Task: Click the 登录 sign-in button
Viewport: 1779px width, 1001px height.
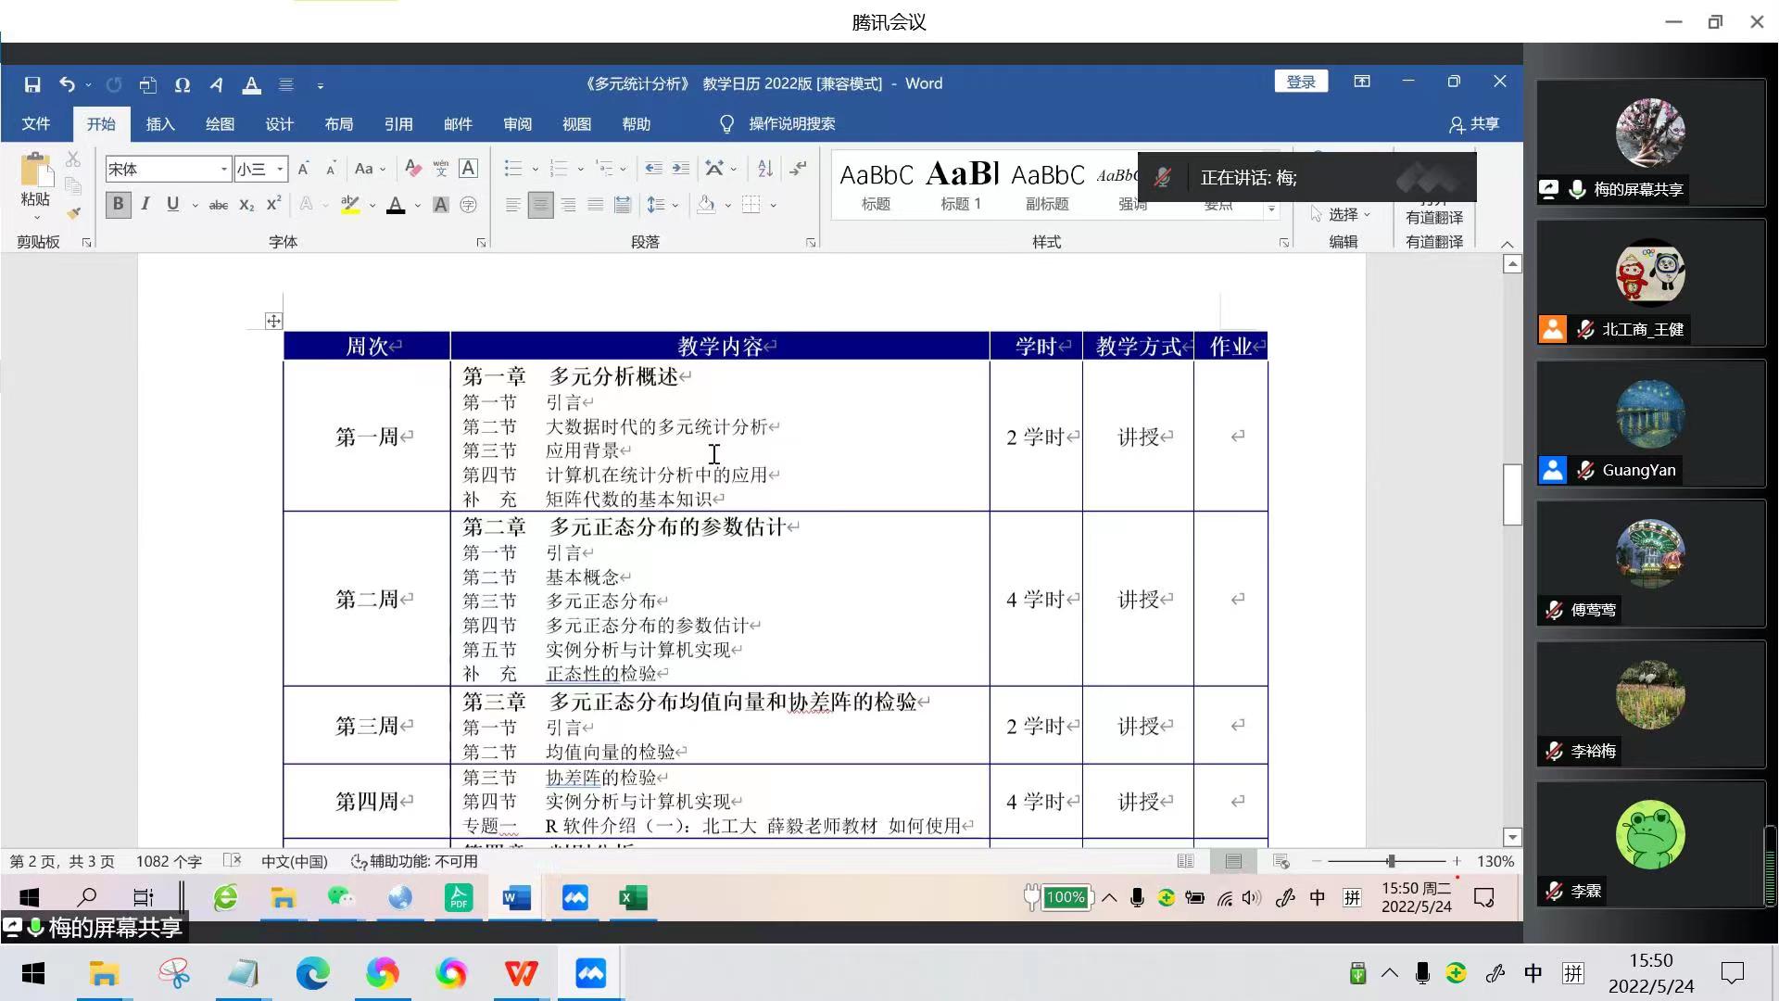Action: point(1301,82)
